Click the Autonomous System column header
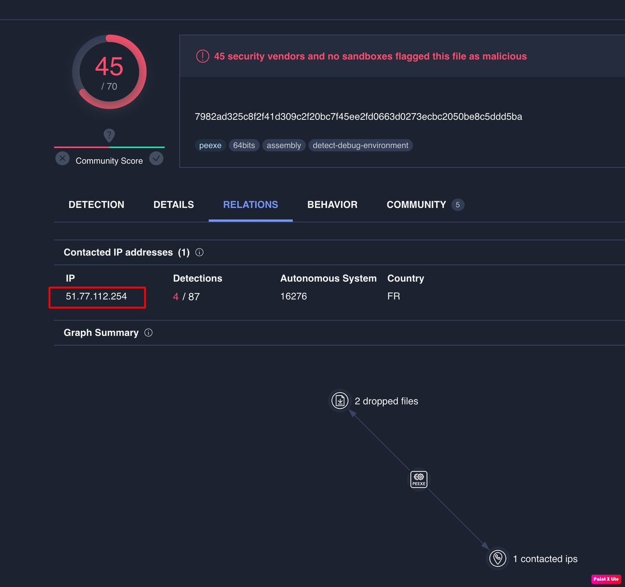625x587 pixels. [328, 278]
